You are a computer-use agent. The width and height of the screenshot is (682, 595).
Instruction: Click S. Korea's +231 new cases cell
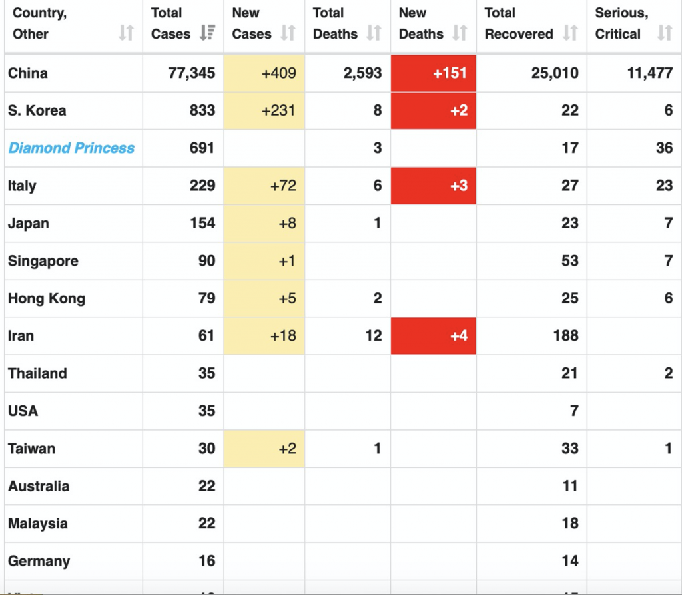point(264,110)
